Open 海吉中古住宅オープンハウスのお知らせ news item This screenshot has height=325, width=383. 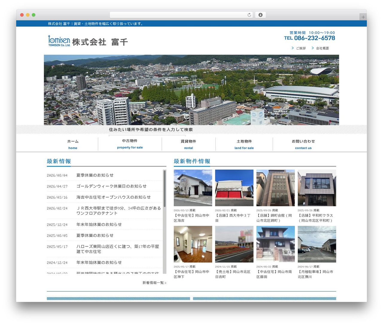[113, 197]
